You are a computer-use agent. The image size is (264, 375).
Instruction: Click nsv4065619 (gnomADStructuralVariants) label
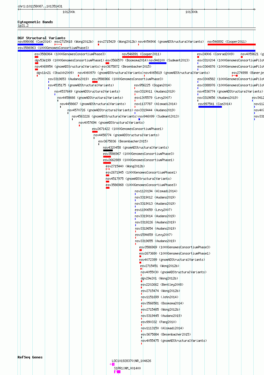coord(177,73)
